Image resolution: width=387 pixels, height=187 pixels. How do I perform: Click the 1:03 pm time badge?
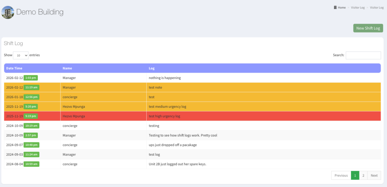click(x=31, y=78)
